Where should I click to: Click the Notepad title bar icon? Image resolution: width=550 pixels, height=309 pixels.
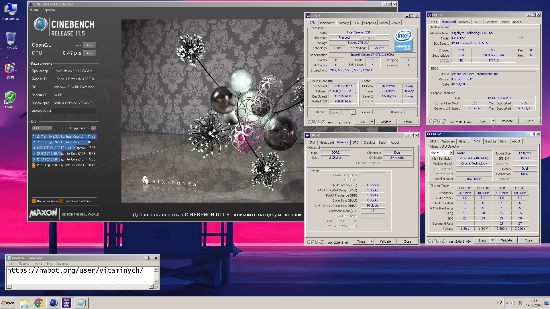pyautogui.click(x=9, y=258)
